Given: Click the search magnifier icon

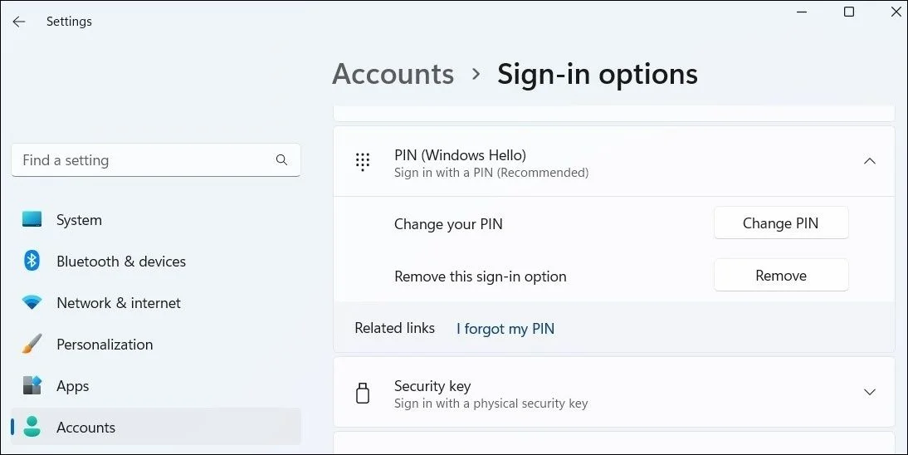Looking at the screenshot, I should click(x=281, y=160).
